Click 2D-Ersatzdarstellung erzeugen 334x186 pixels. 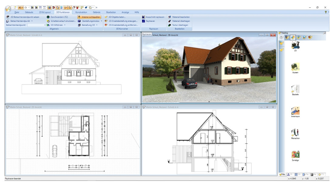point(121,21)
